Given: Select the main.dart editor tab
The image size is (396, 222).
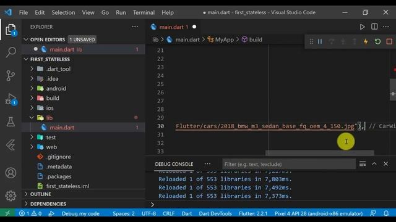Looking at the screenshot, I should pos(173,27).
